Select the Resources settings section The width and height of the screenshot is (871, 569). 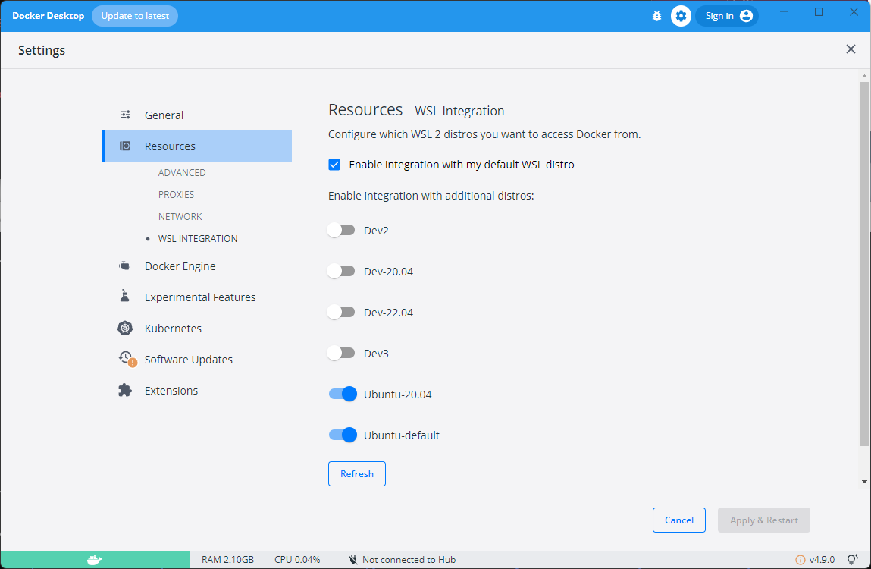(197, 146)
